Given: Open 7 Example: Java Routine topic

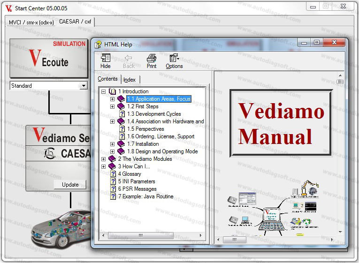Looking at the screenshot, I should click(x=146, y=196).
